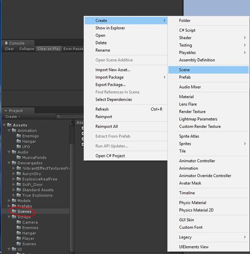This screenshot has height=254, width=250.
Task: Create a new Prefab
Action: 208,77
